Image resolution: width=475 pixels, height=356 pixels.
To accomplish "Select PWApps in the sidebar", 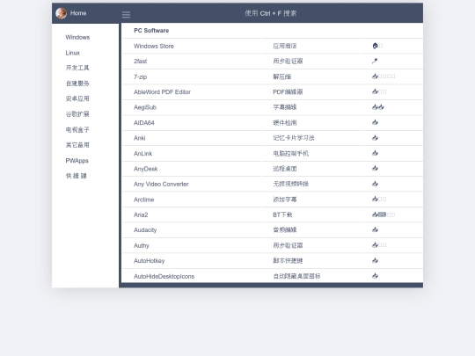I will (x=77, y=161).
